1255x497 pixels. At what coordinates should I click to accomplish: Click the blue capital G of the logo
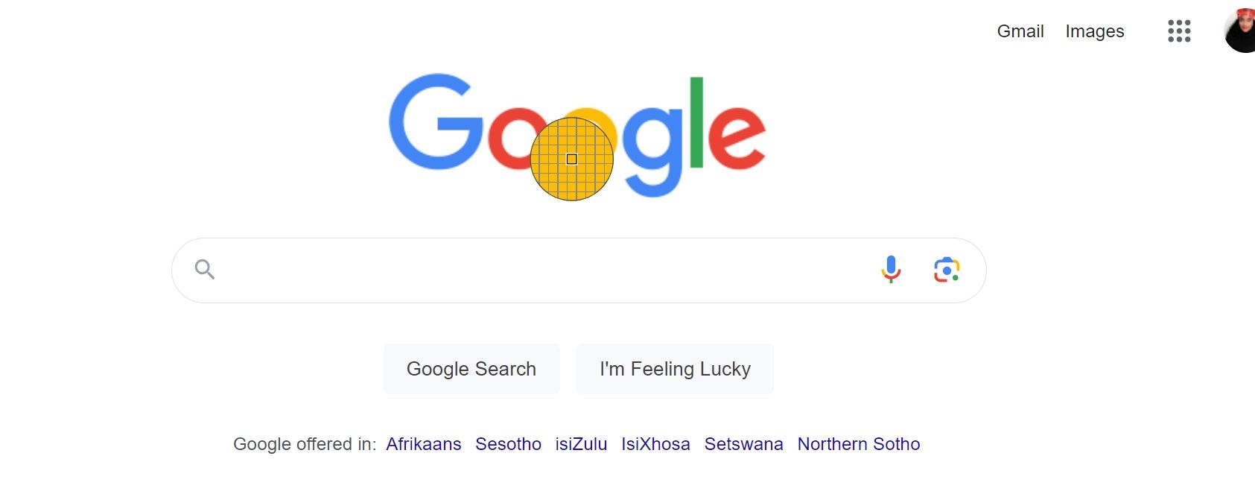click(432, 123)
